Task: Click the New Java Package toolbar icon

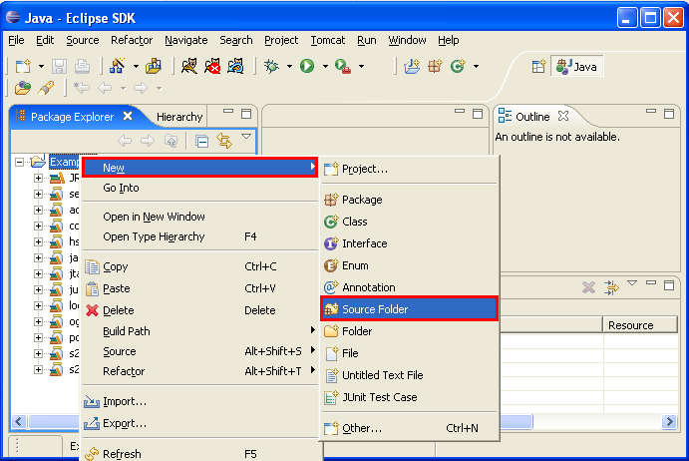Action: coord(435,66)
